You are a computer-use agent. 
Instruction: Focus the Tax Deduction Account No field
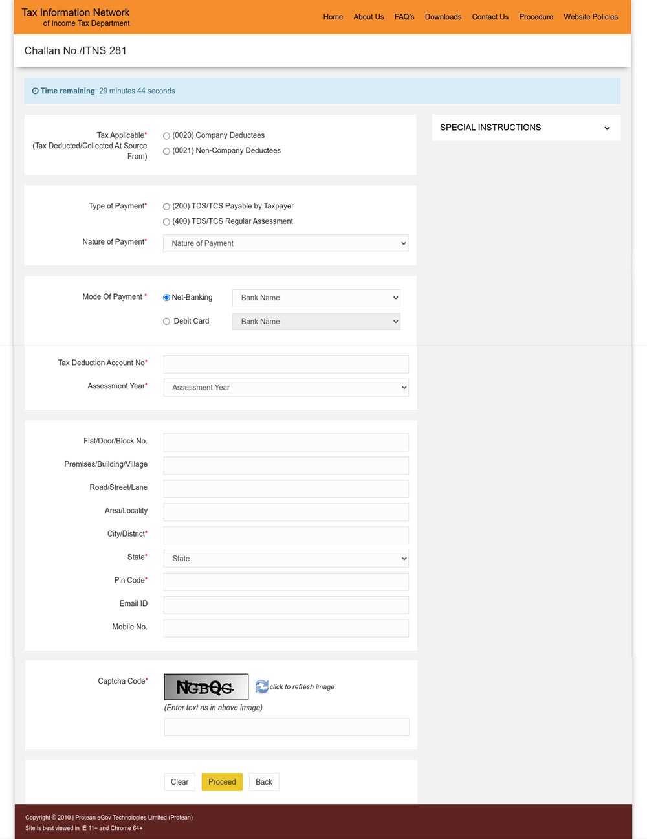tap(285, 364)
